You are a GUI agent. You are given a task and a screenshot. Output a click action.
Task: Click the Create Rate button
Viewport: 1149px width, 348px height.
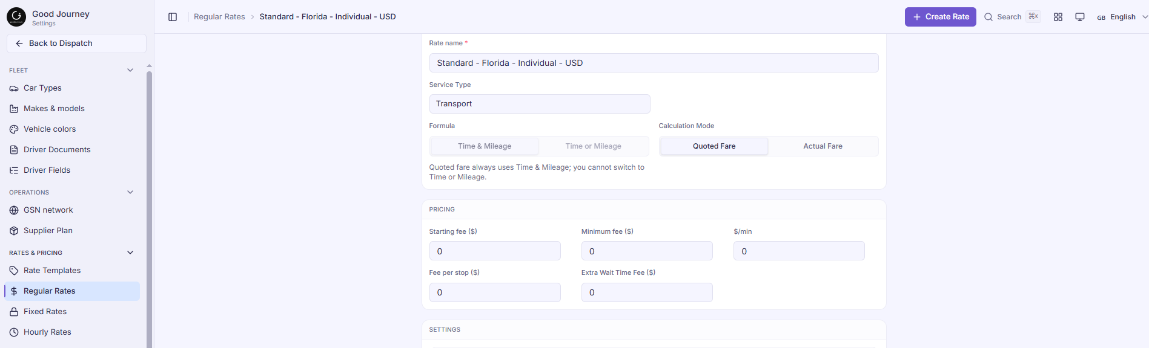941,17
